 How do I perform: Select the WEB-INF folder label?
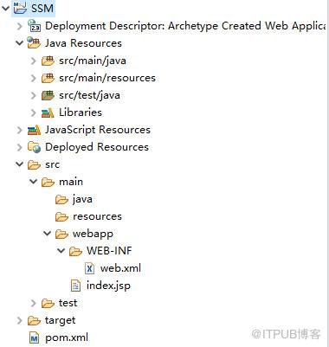(x=109, y=251)
